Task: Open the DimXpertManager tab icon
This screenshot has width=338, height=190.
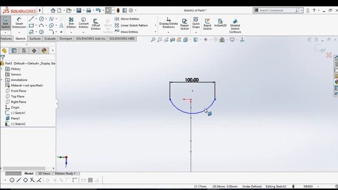Action: coord(34,51)
